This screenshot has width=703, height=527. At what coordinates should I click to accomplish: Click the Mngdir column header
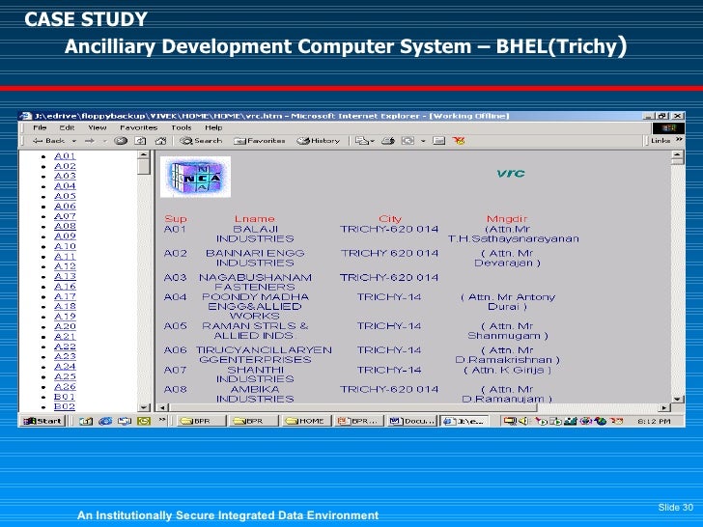click(507, 219)
